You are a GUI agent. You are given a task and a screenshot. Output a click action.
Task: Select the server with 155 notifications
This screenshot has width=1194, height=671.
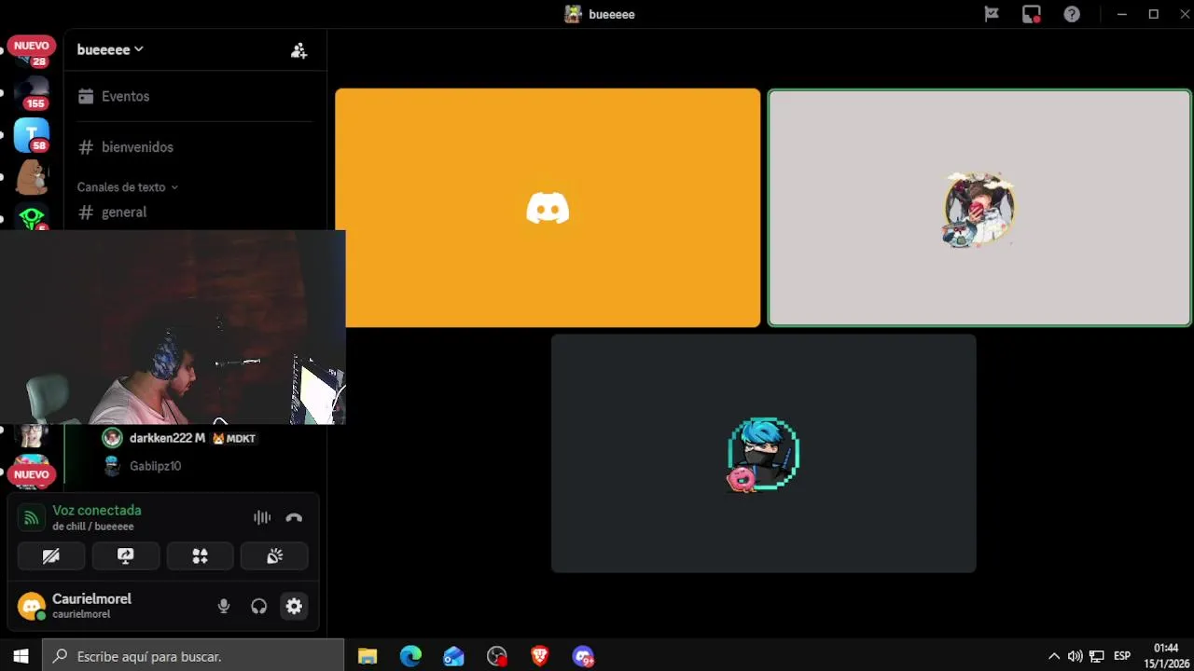pos(32,93)
